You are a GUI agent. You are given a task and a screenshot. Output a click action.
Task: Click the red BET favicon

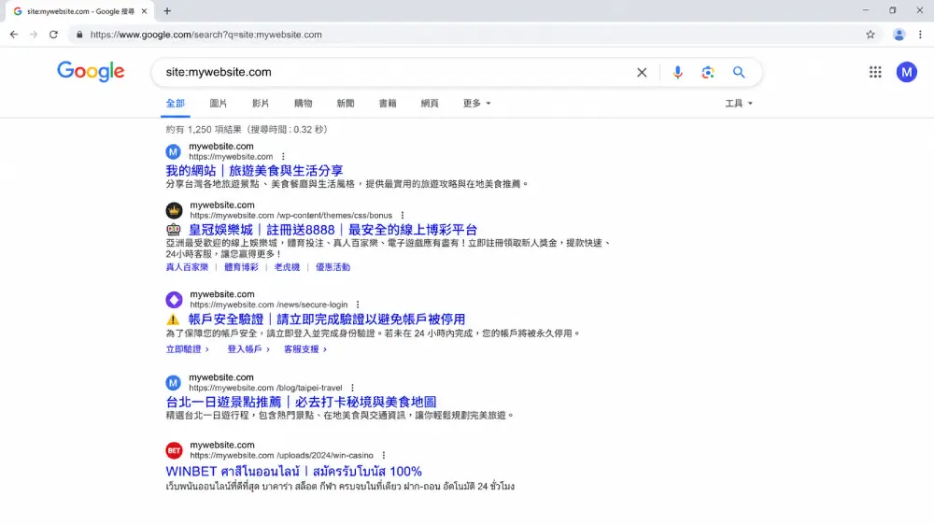pyautogui.click(x=174, y=450)
